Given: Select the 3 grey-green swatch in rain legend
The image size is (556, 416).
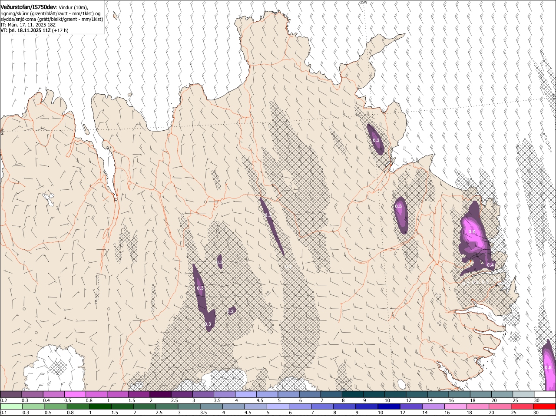Looking at the screenshot, I should point(189,406).
